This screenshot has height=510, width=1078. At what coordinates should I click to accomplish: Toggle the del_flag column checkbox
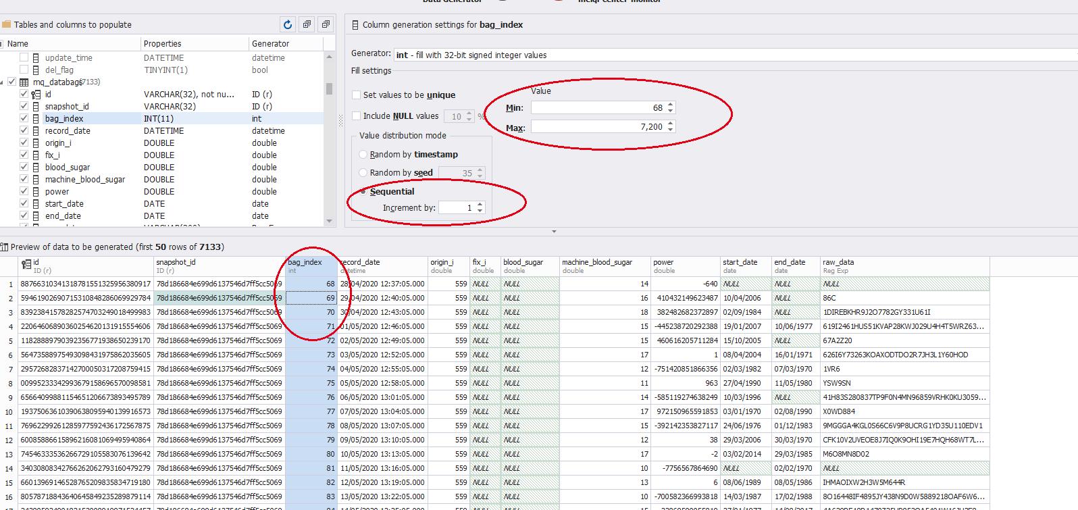pos(24,70)
